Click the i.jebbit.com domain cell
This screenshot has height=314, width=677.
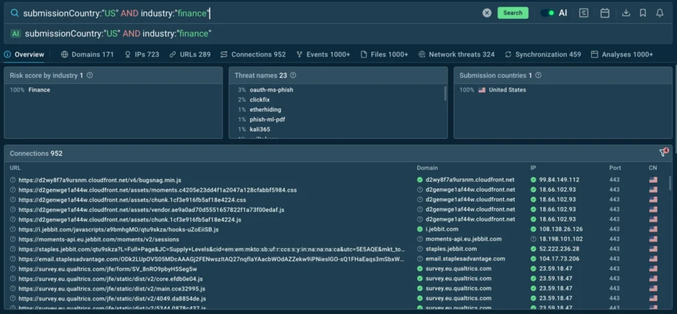click(x=442, y=229)
